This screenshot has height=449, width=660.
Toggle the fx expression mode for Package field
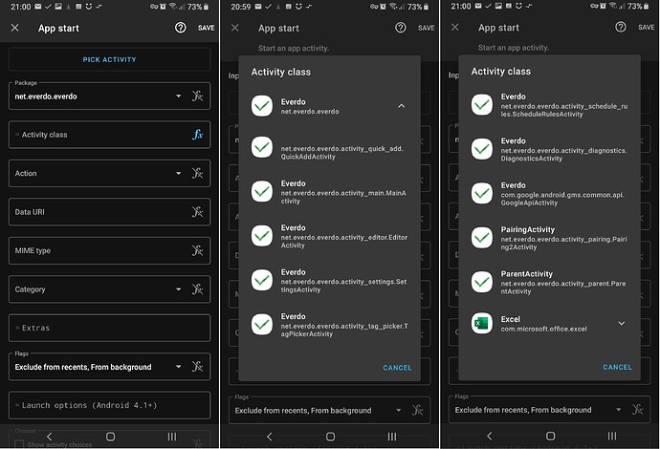coord(197,96)
